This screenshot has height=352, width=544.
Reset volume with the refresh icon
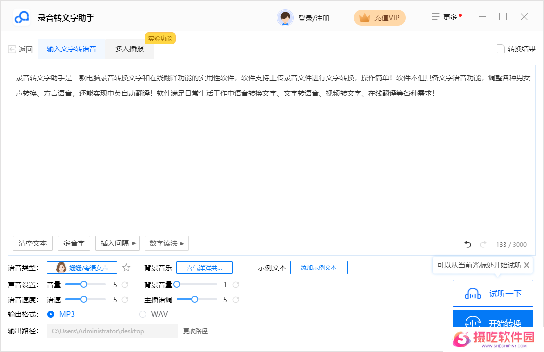click(125, 285)
